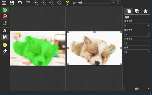152x95 pixels.
Task: Click the top-right crop handle on result
Action: pyautogui.click(x=121, y=32)
